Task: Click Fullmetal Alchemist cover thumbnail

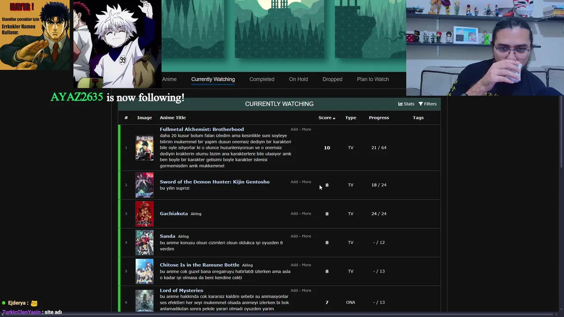Action: 145,148
